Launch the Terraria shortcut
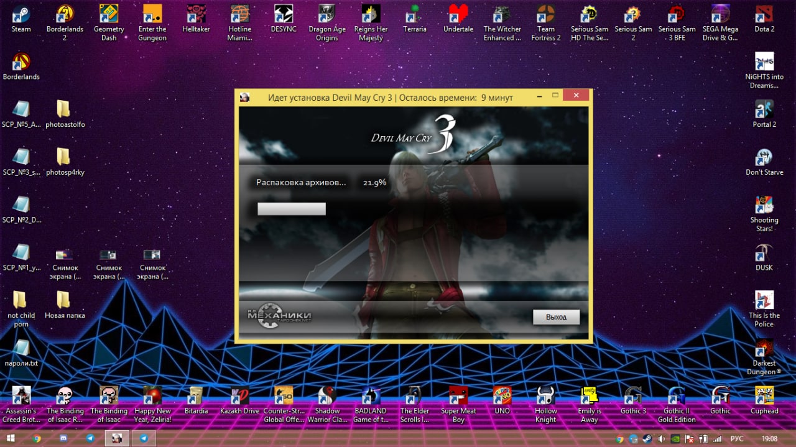 415,19
